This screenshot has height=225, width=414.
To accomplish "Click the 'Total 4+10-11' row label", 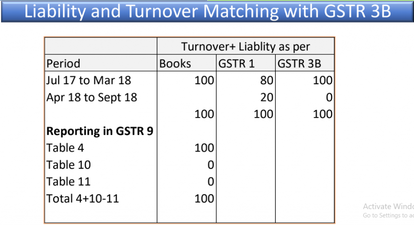I will [x=82, y=199].
